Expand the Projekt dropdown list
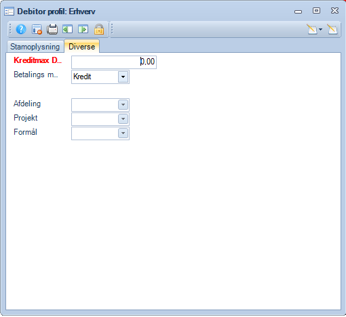The width and height of the screenshot is (346, 317). click(123, 119)
